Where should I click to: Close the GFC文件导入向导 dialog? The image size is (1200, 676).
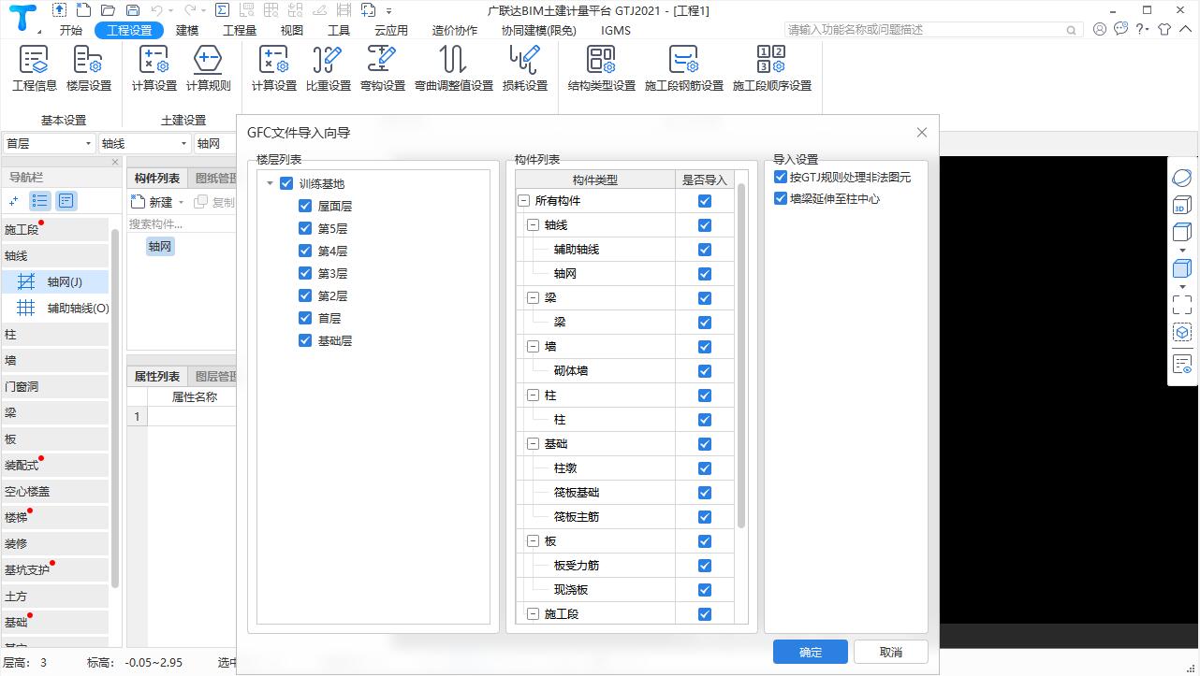[x=922, y=133]
